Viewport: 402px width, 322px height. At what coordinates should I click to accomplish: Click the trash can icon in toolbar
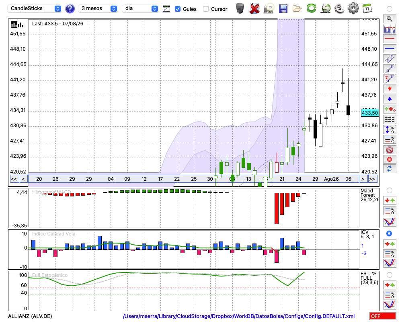click(240, 8)
